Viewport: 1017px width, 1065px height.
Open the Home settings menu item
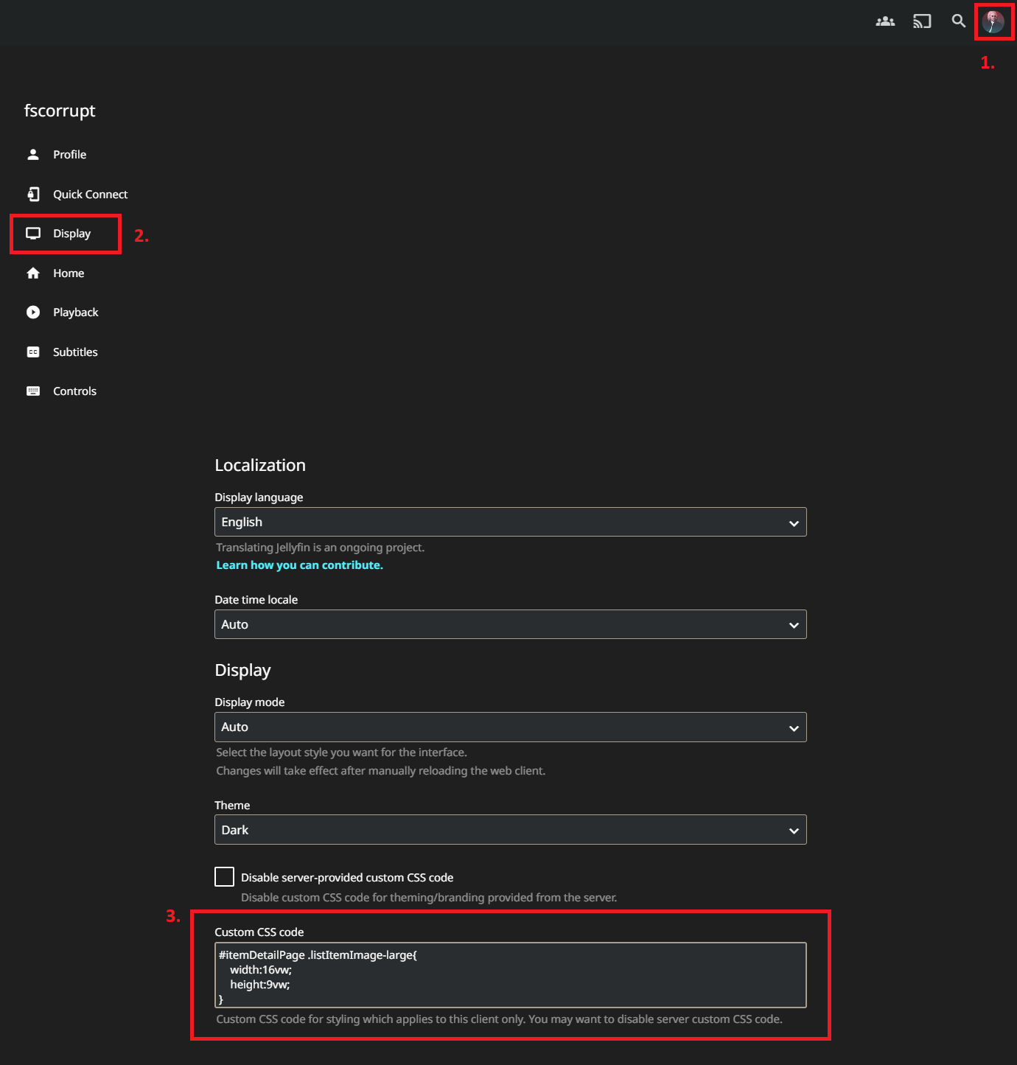click(x=69, y=273)
